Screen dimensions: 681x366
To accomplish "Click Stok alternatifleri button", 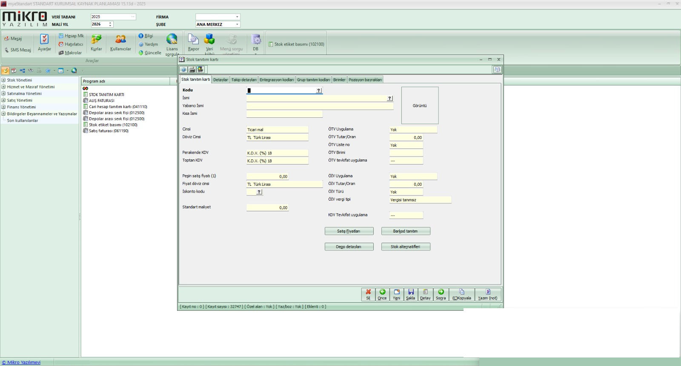I will pyautogui.click(x=406, y=247).
